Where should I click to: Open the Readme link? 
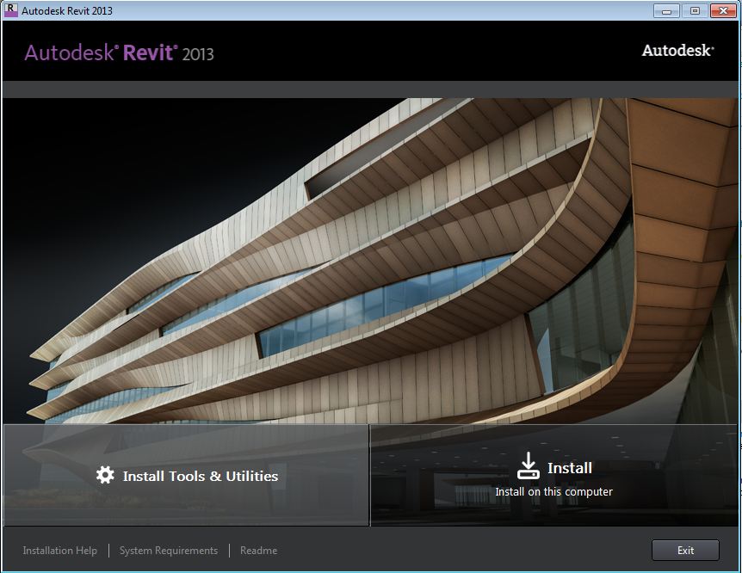tap(258, 551)
